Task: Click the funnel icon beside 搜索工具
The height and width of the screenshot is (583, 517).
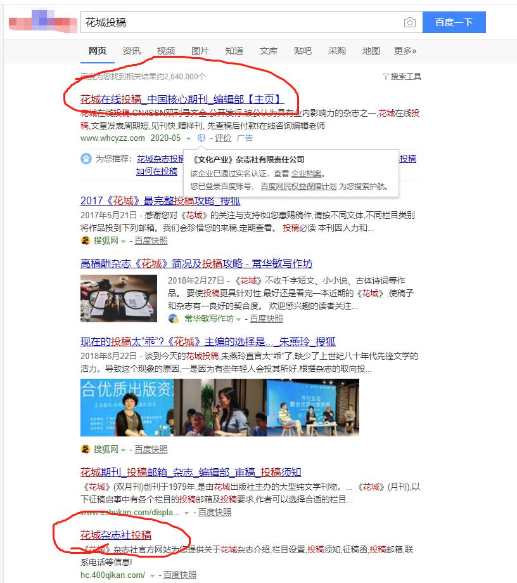Action: [x=386, y=77]
